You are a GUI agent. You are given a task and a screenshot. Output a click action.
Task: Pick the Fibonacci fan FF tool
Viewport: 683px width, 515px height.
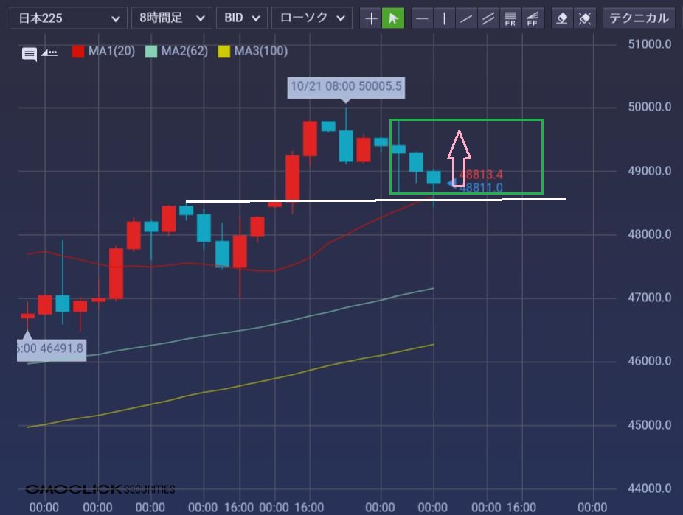pyautogui.click(x=531, y=18)
